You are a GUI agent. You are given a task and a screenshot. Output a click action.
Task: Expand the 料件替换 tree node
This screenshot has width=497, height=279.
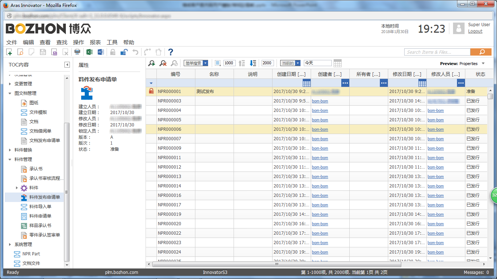click(x=10, y=150)
